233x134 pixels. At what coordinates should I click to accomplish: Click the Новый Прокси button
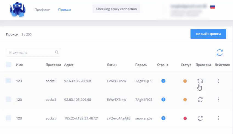208,34
